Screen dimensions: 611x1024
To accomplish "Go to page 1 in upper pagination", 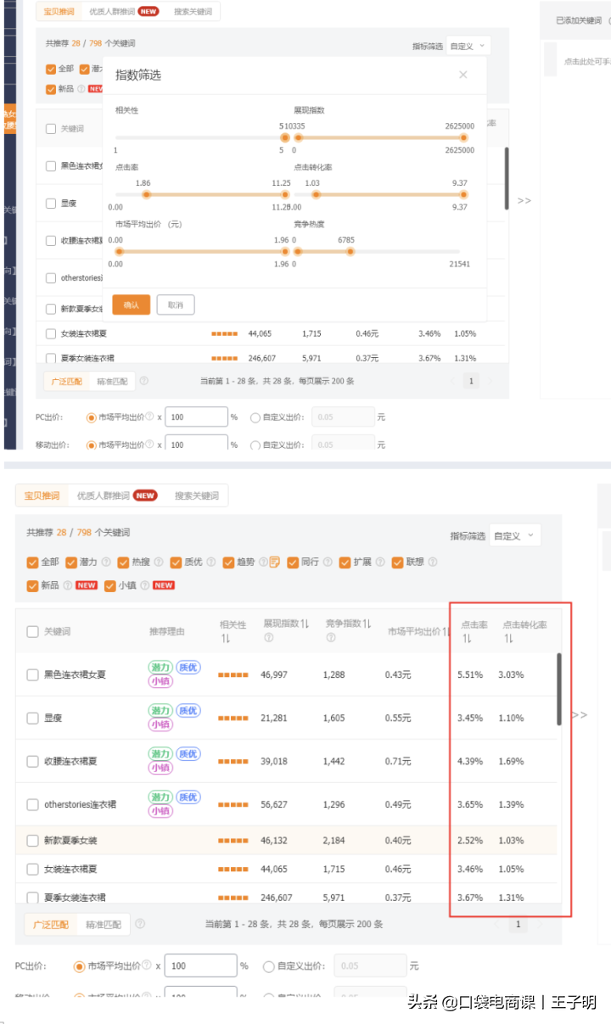I will [472, 381].
